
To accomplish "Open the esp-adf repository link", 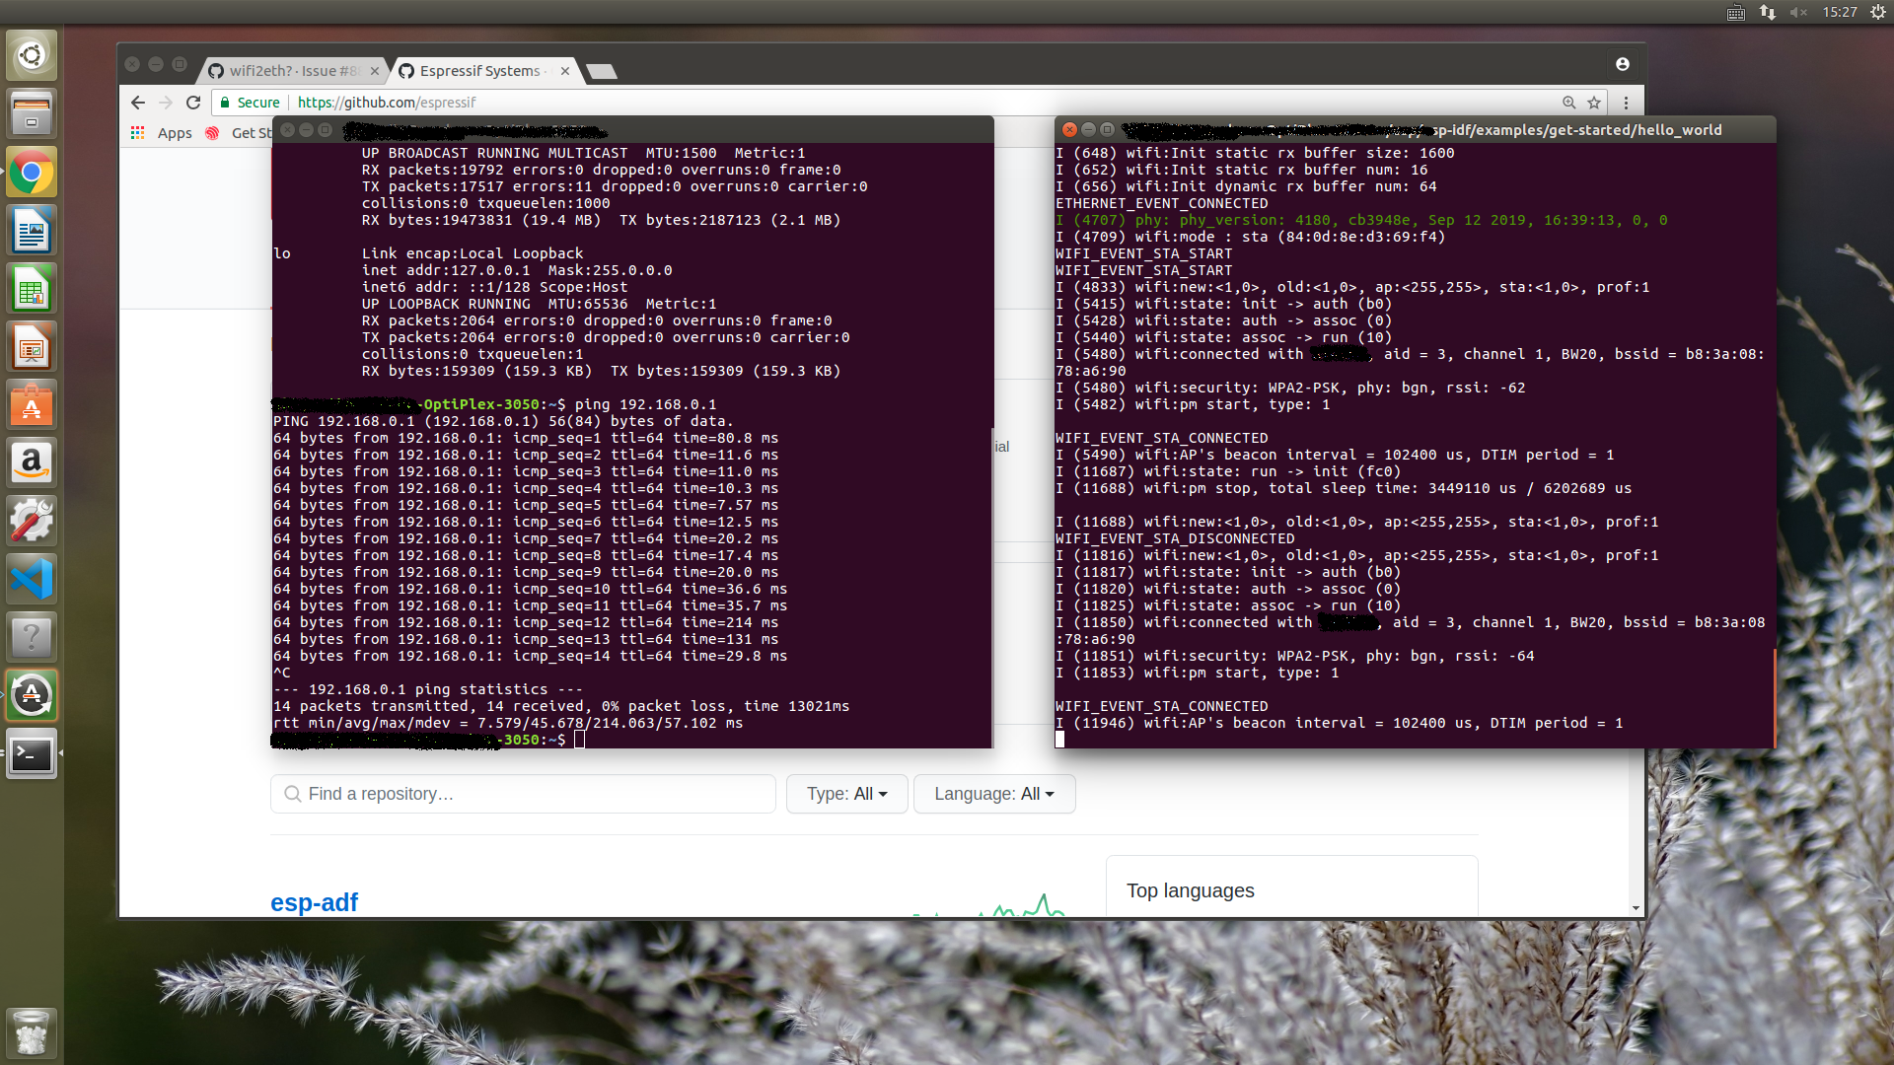I will 314,901.
